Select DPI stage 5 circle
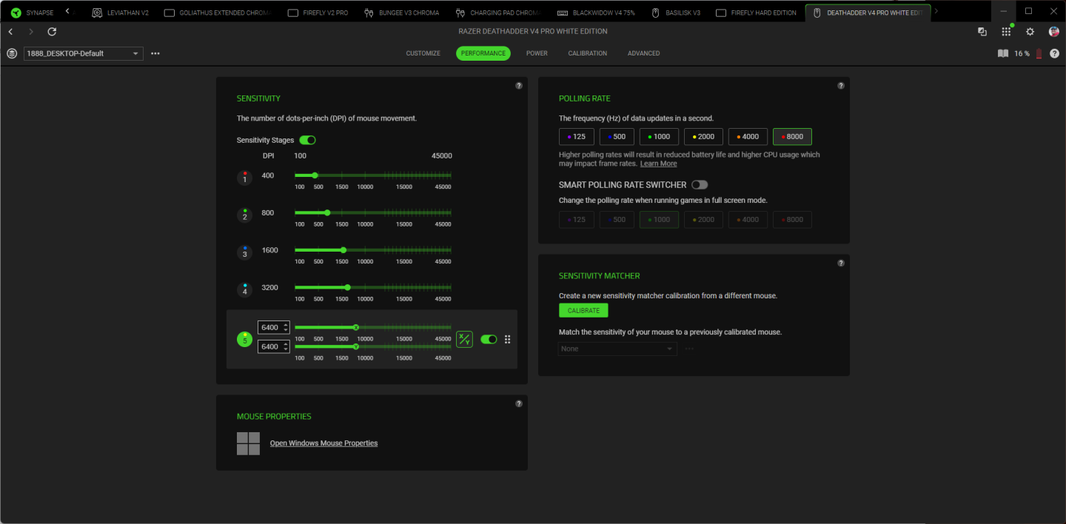Image resolution: width=1066 pixels, height=524 pixels. [244, 339]
